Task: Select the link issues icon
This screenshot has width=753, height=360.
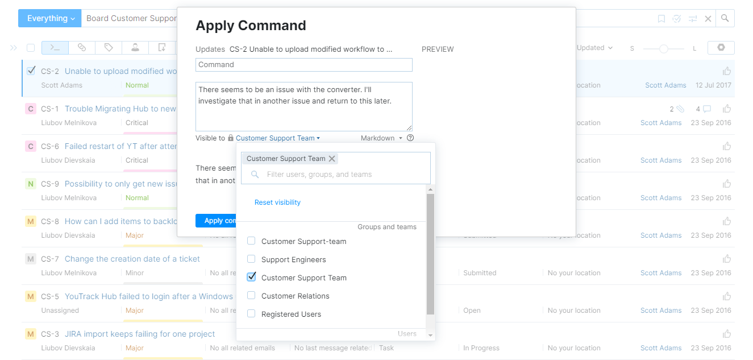Action: point(81,48)
